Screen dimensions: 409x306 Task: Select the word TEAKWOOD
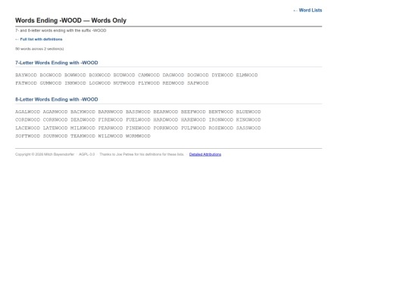[83, 136]
